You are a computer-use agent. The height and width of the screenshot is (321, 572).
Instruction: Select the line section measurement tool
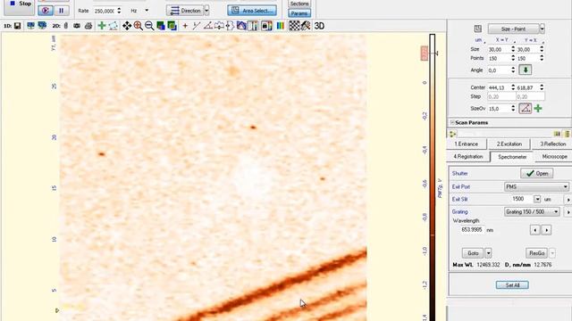[x=197, y=26]
